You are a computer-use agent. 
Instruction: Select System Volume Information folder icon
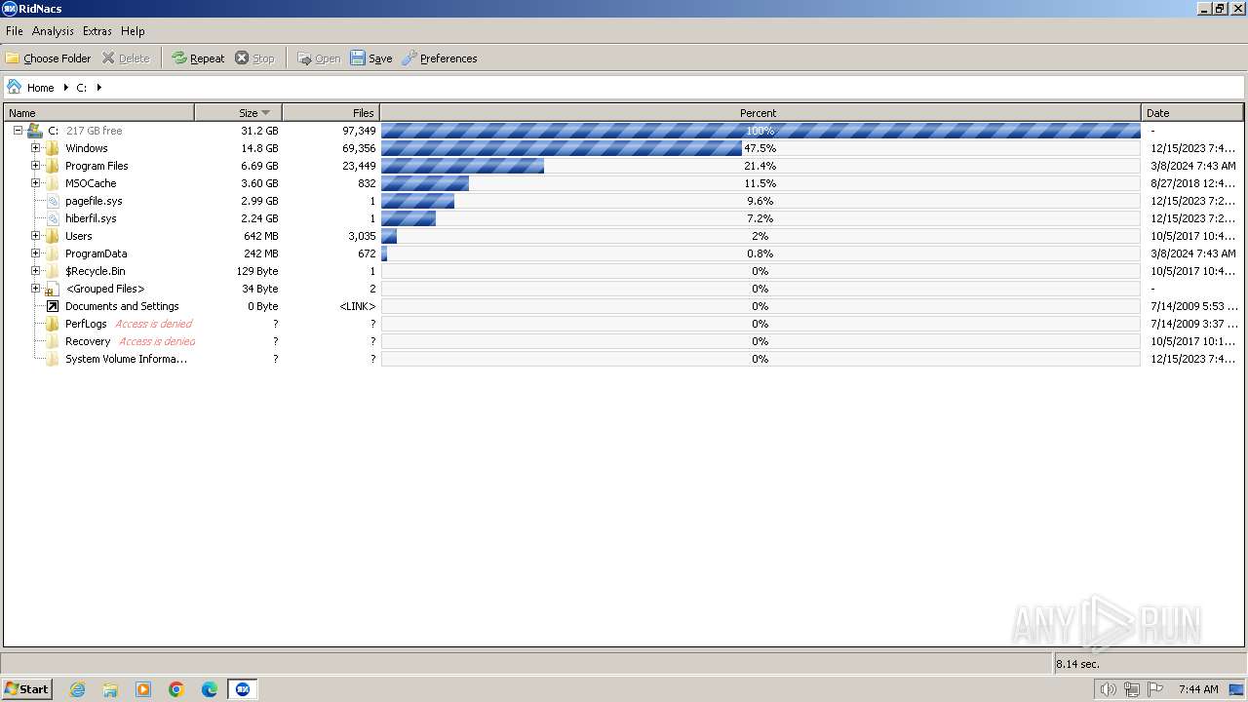pos(53,359)
